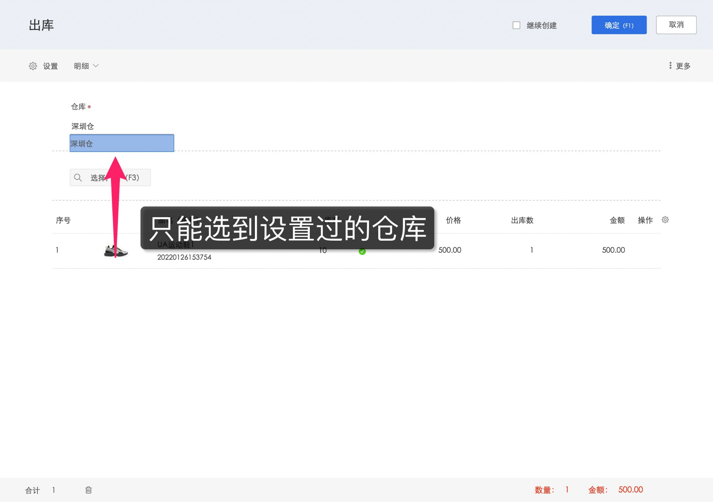Click the trash icon in the total row
713x502 pixels.
(x=88, y=490)
